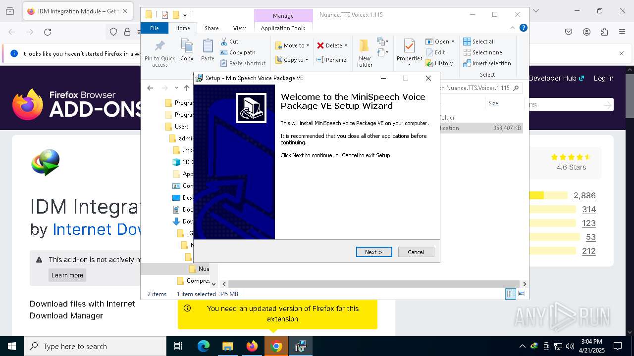This screenshot has width=634, height=356.
Task: Open Firefox from the taskbar
Action: pyautogui.click(x=252, y=346)
